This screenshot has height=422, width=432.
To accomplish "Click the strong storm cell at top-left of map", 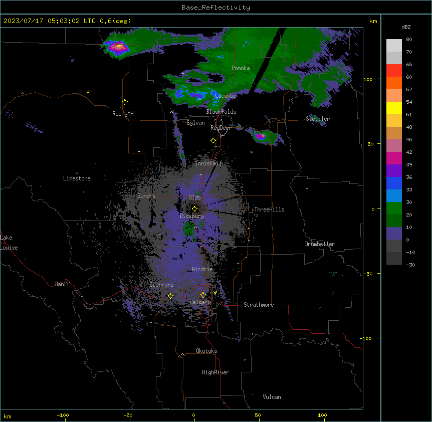I will (118, 47).
